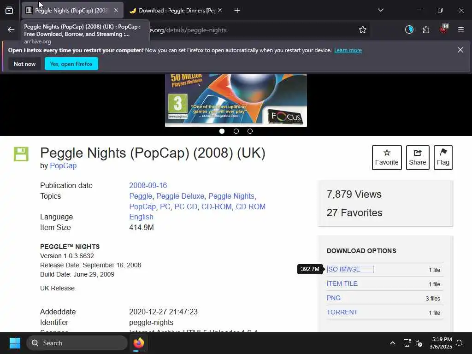Screen dimensions: 472x354
Task: Switch to Download : Peggle Dinners tab
Action: point(176,10)
